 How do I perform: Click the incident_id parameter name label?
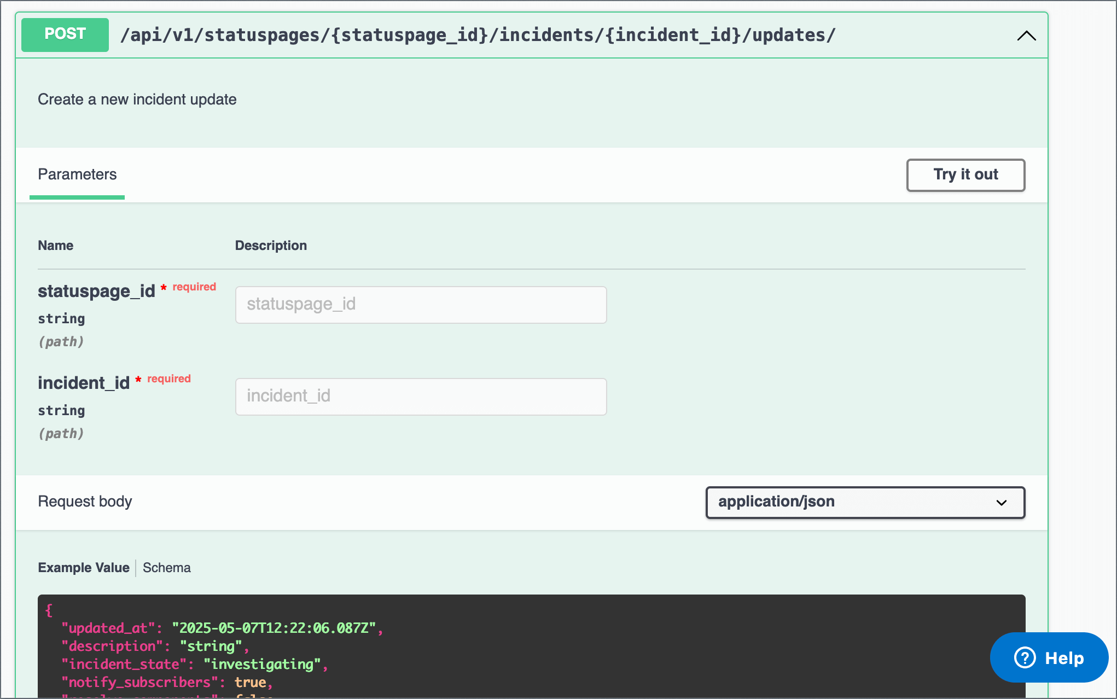click(x=84, y=383)
